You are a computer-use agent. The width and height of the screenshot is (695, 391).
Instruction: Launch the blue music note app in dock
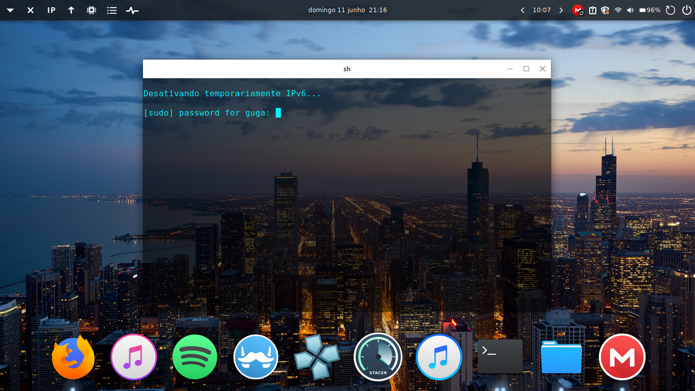(439, 357)
